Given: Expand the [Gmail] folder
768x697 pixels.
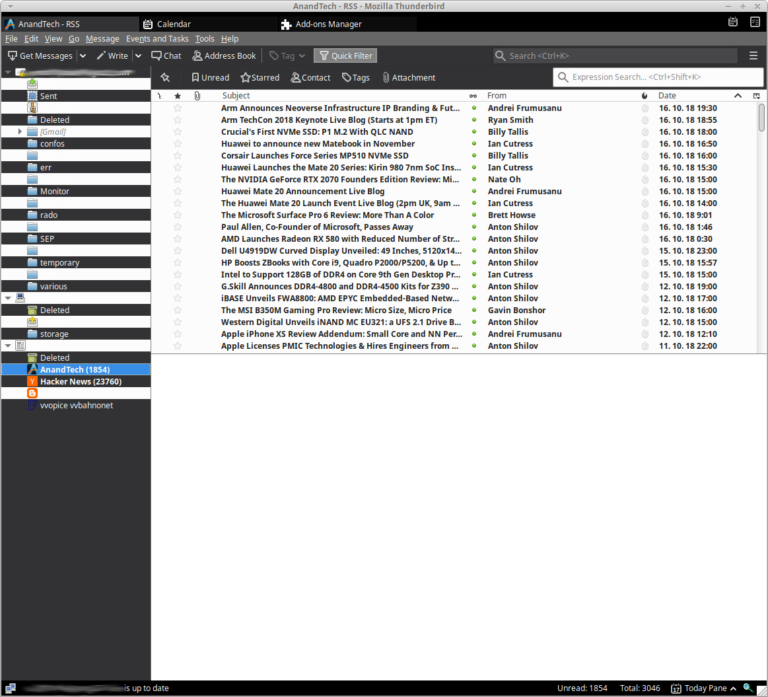Looking at the screenshot, I should pos(20,132).
